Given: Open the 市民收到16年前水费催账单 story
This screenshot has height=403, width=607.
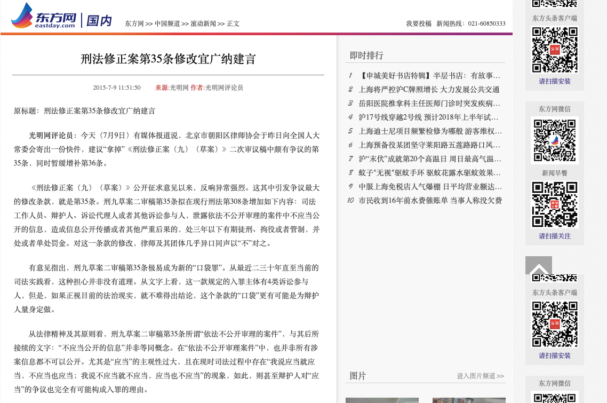Looking at the screenshot, I should pyautogui.click(x=430, y=201).
